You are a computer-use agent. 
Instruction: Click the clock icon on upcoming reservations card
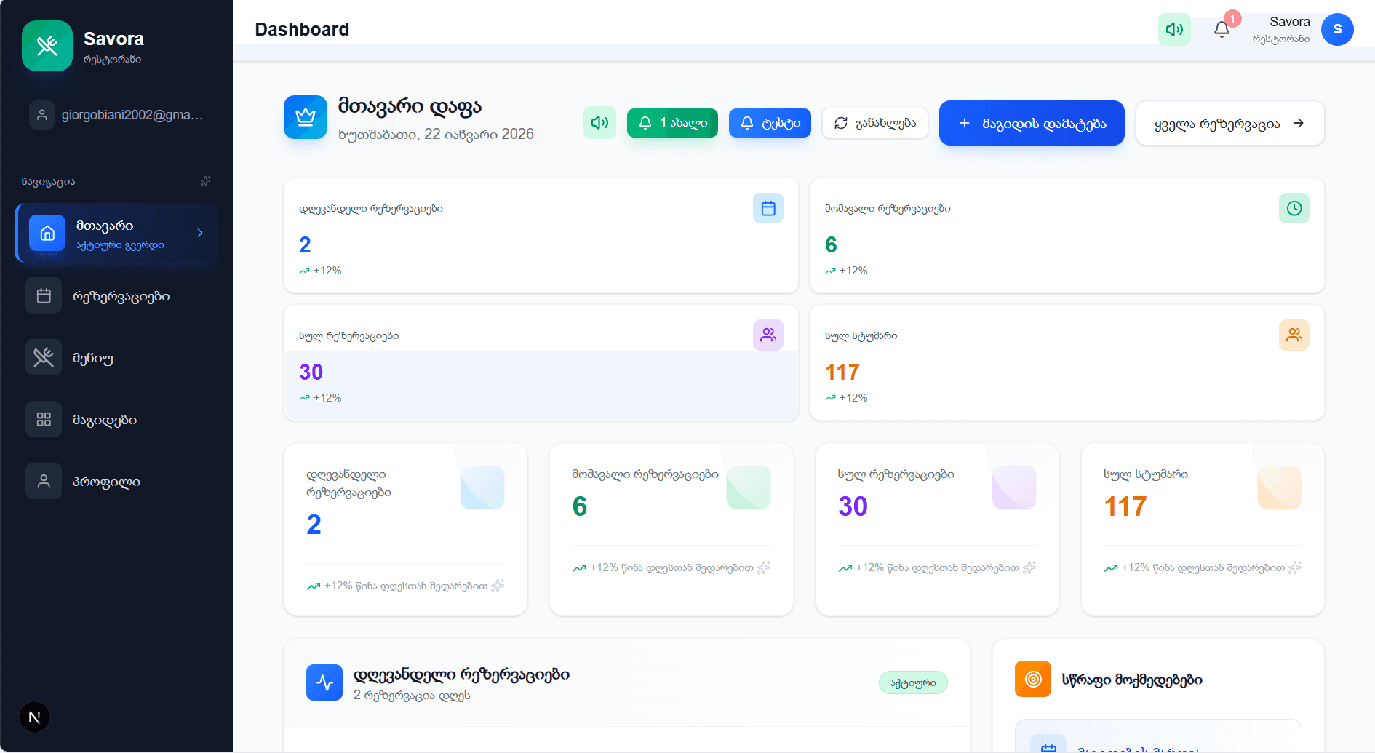click(1294, 209)
